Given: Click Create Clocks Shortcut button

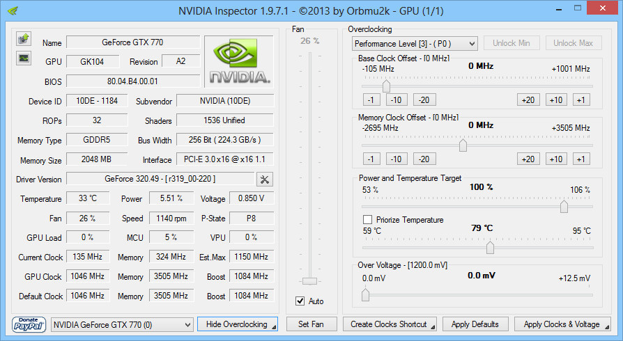Looking at the screenshot, I should [390, 324].
